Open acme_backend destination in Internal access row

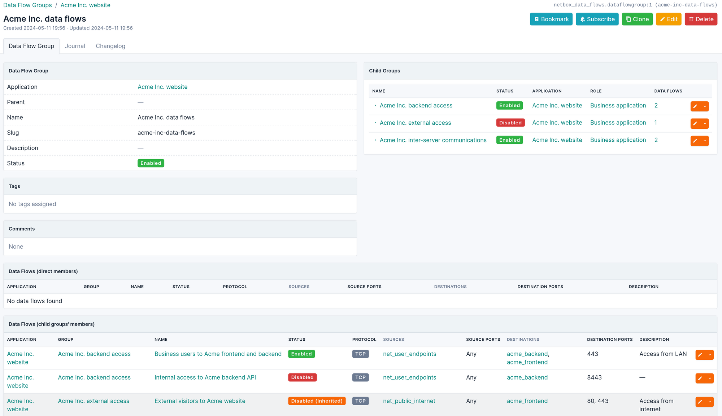[x=527, y=377]
